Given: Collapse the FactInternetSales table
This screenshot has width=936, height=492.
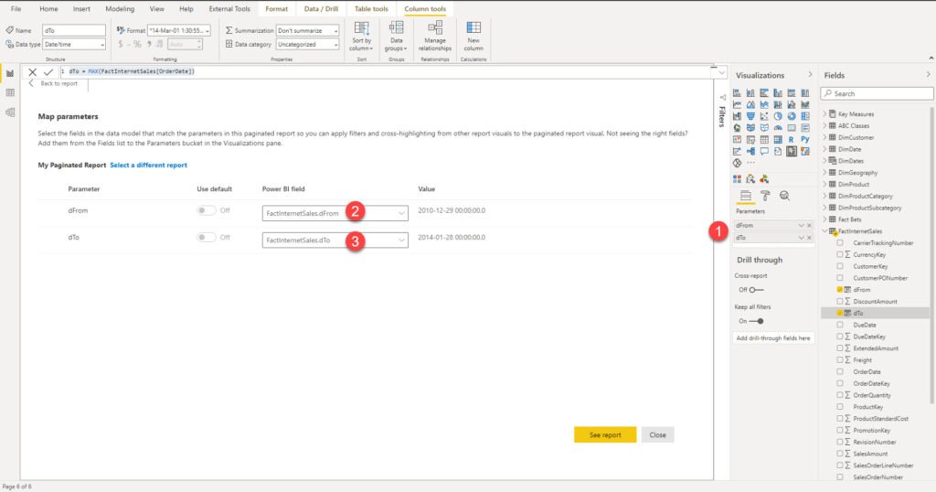Looking at the screenshot, I should pyautogui.click(x=825, y=231).
